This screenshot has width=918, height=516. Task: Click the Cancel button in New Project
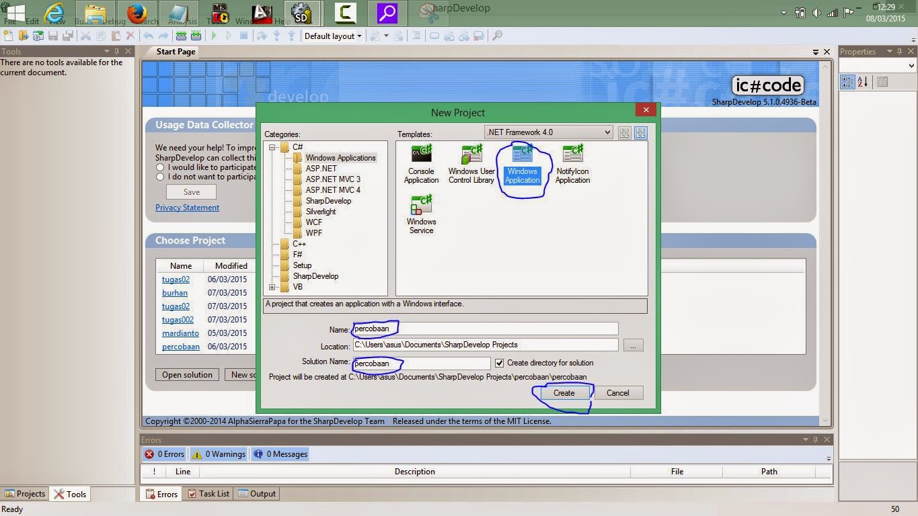coord(617,393)
